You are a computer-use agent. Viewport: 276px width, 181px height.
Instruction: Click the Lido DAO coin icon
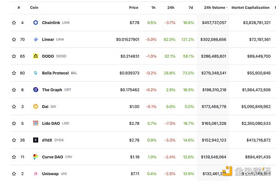[35, 123]
